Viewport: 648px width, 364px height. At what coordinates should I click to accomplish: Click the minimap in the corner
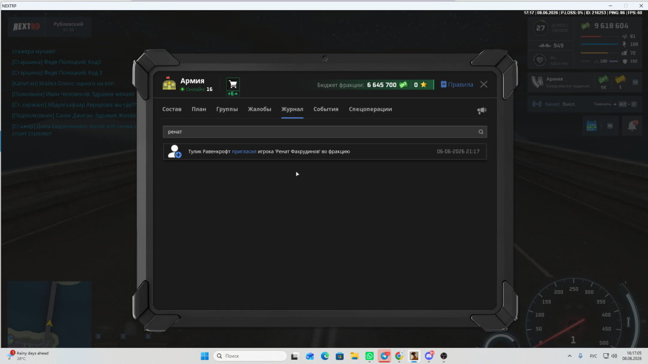[x=49, y=314]
